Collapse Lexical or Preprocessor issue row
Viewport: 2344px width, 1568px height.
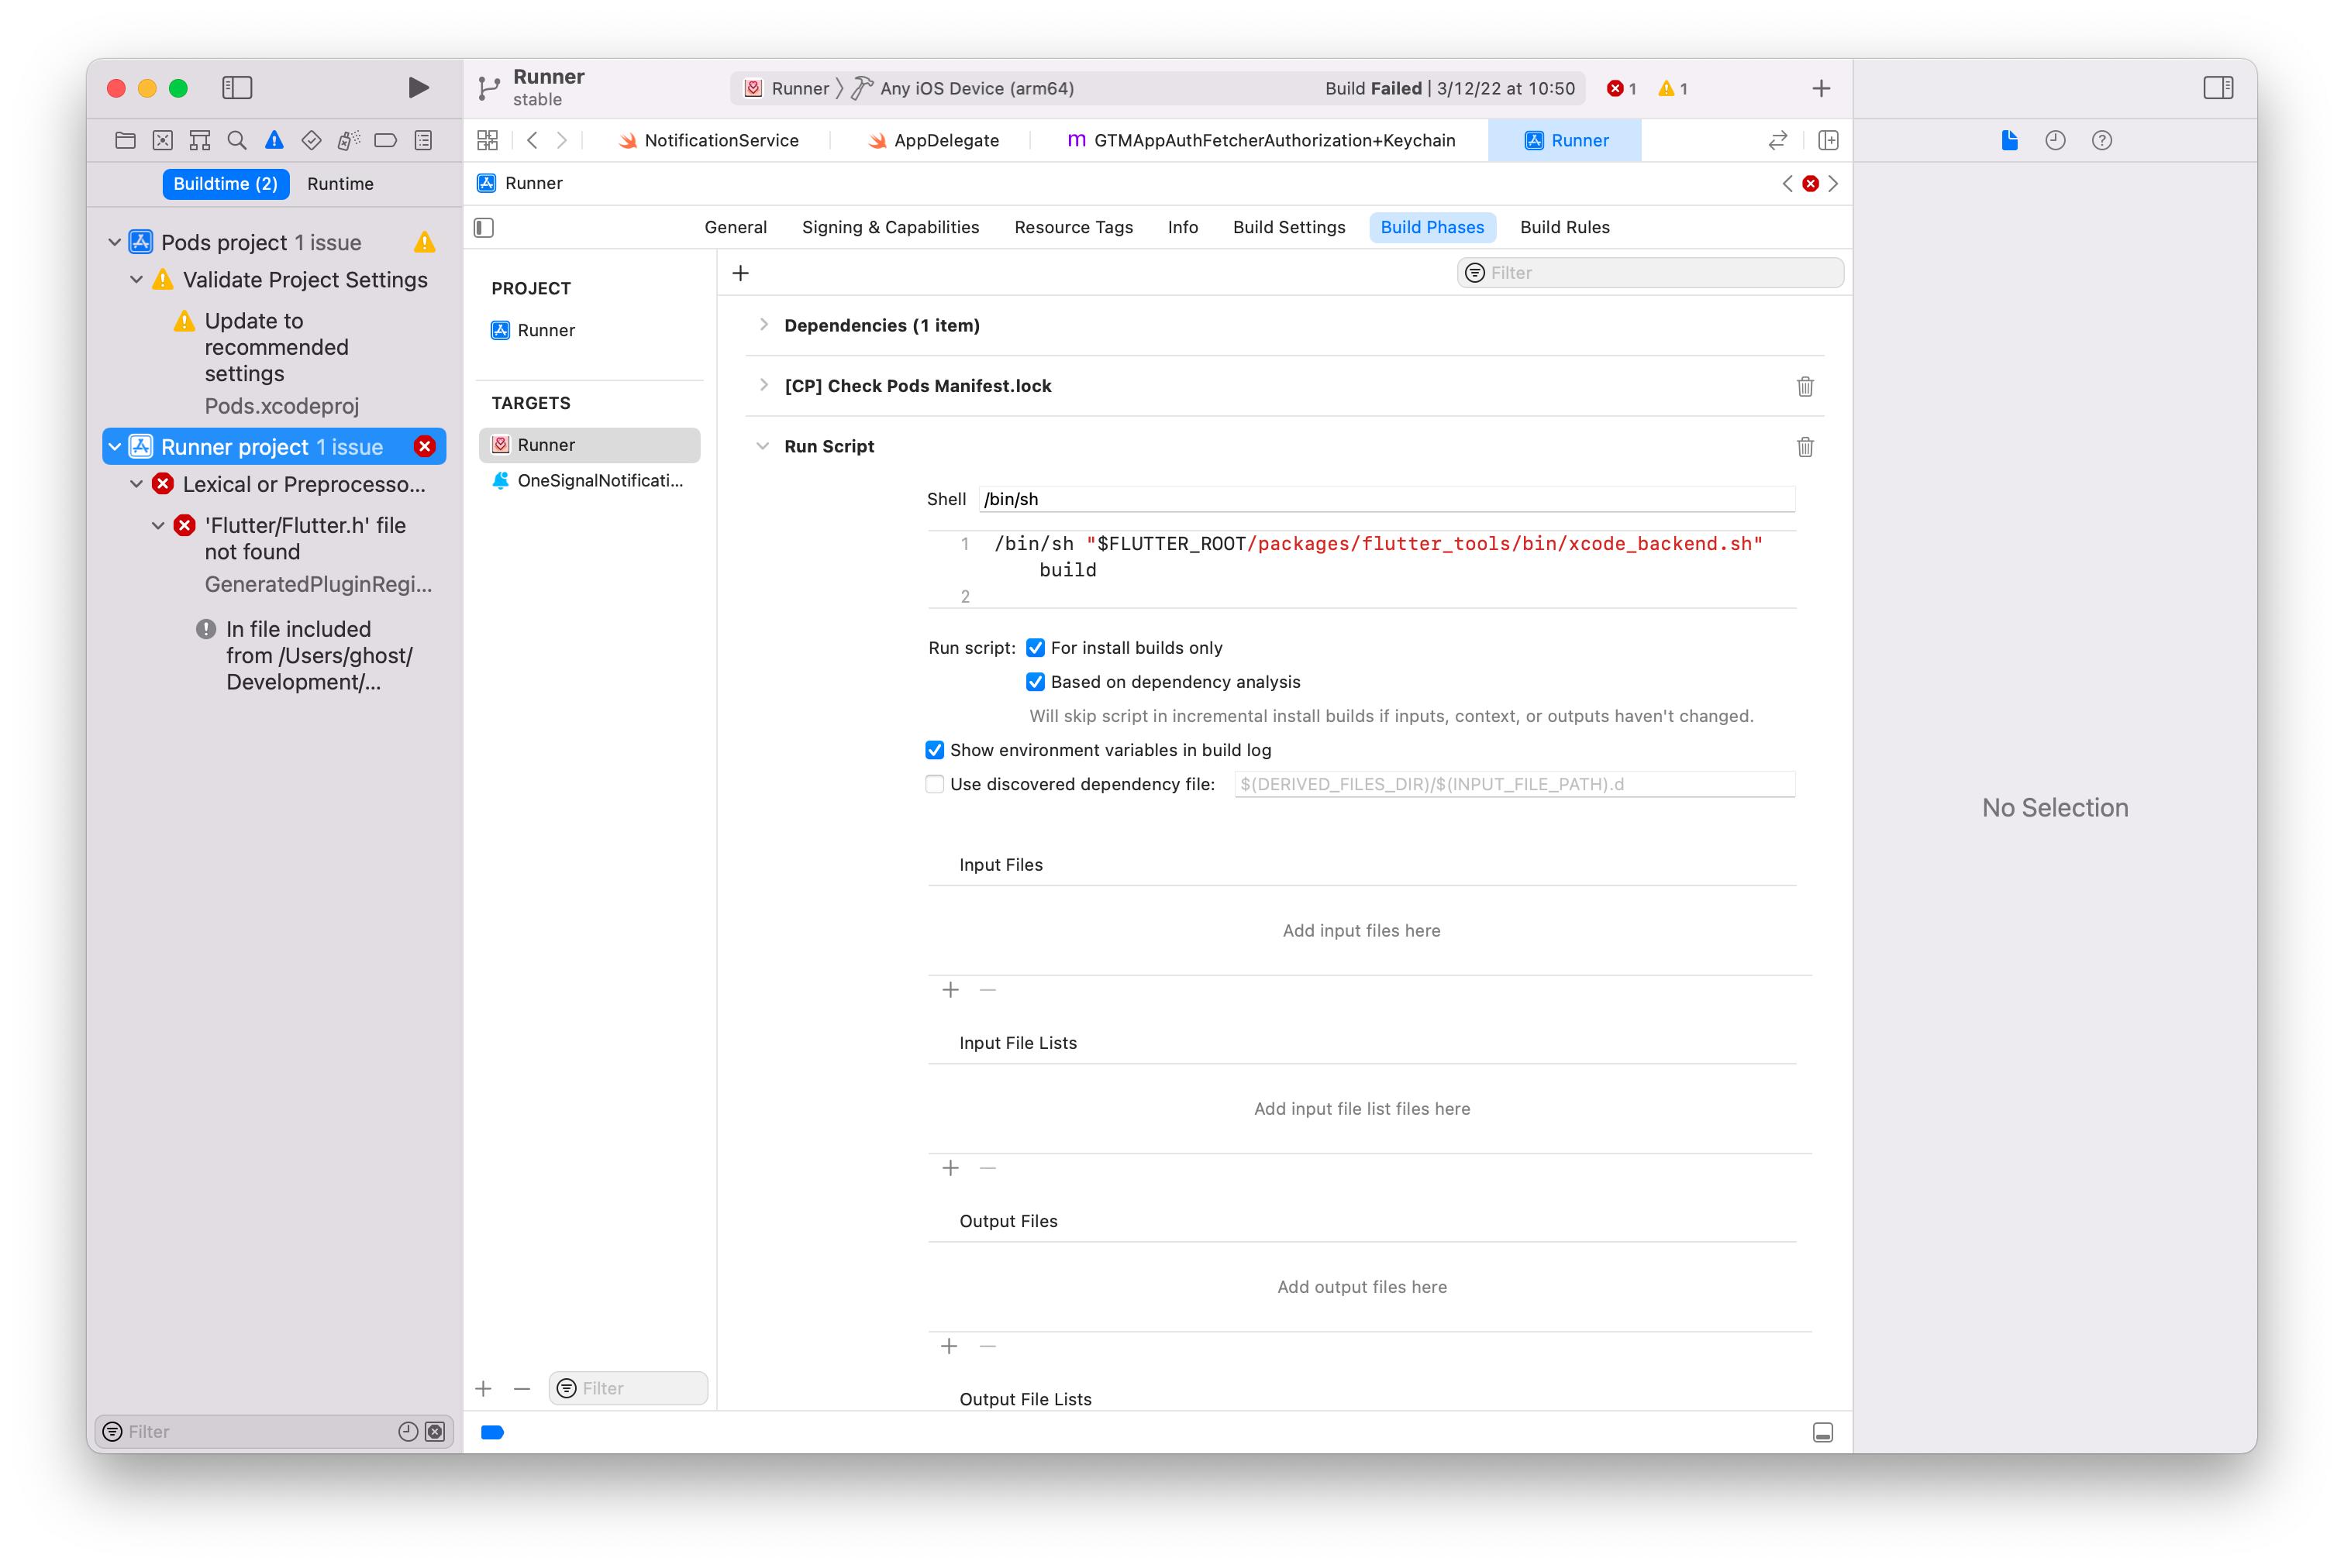pyautogui.click(x=136, y=484)
